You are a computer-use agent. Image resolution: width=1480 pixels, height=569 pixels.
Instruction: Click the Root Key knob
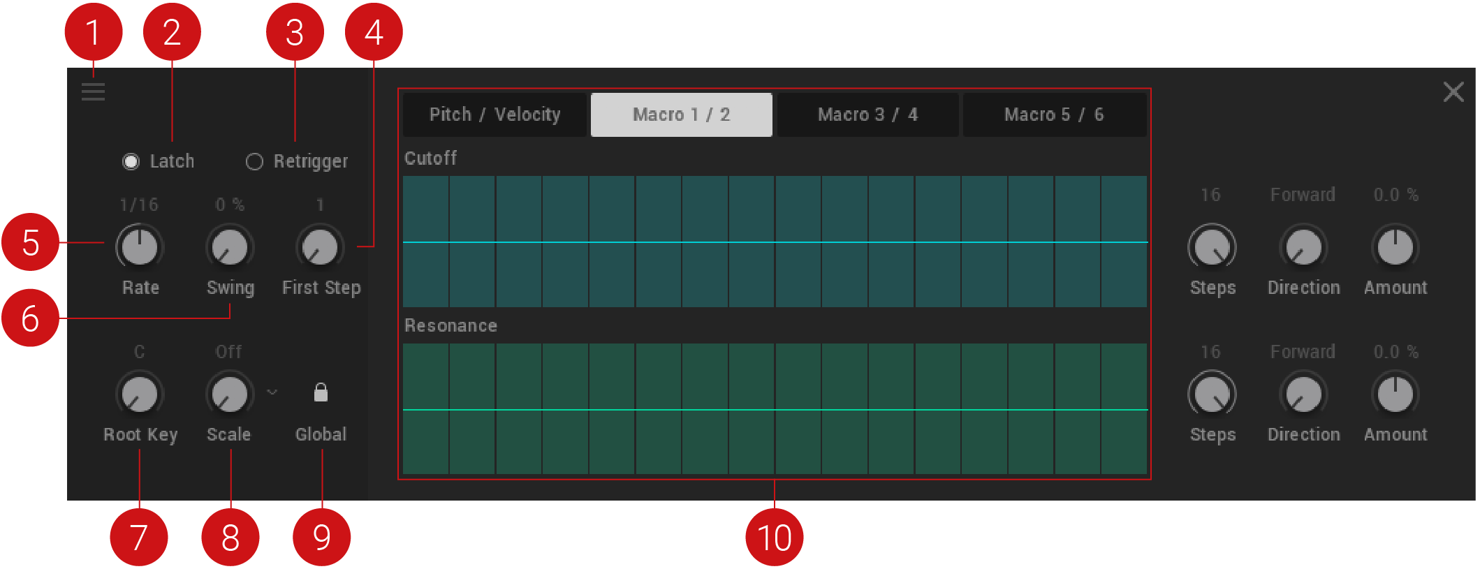click(x=140, y=394)
